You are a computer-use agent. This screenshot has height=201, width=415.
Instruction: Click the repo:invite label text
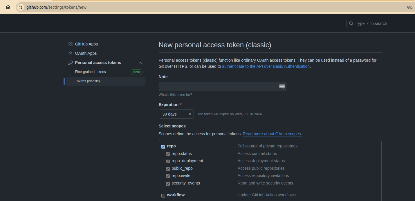click(x=181, y=176)
